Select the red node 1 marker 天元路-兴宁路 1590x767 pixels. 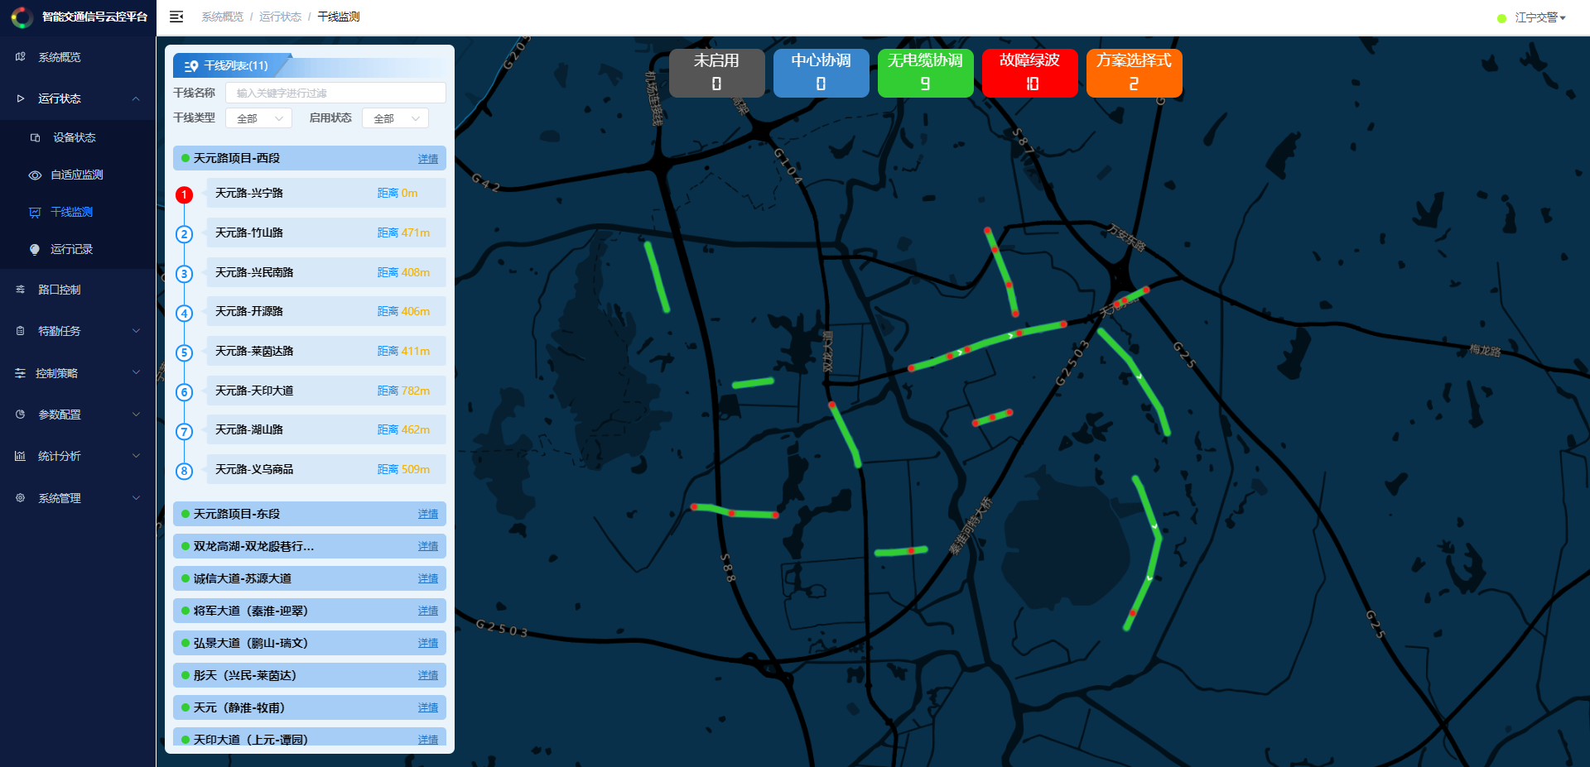click(184, 194)
